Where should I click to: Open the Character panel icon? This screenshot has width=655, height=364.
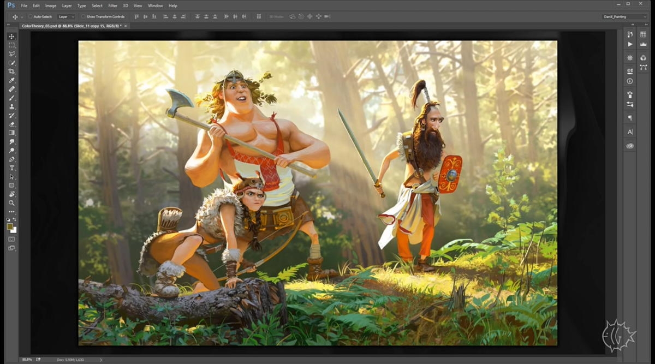click(x=630, y=132)
